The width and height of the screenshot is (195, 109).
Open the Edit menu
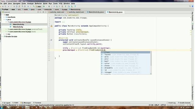point(5,4)
